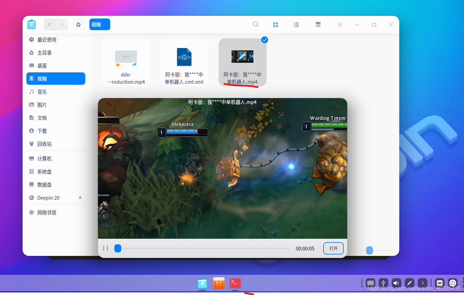Select the cmt.xml file icon

(184, 57)
